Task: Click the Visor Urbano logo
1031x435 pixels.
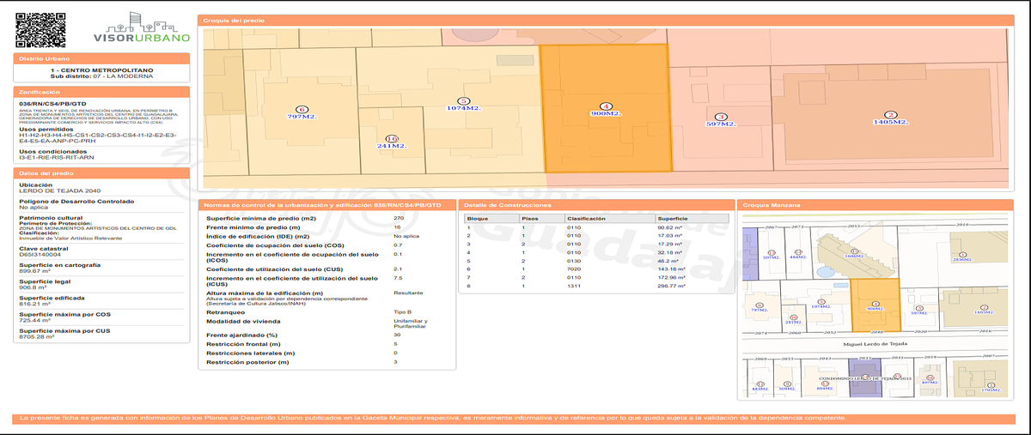Action: tap(140, 28)
